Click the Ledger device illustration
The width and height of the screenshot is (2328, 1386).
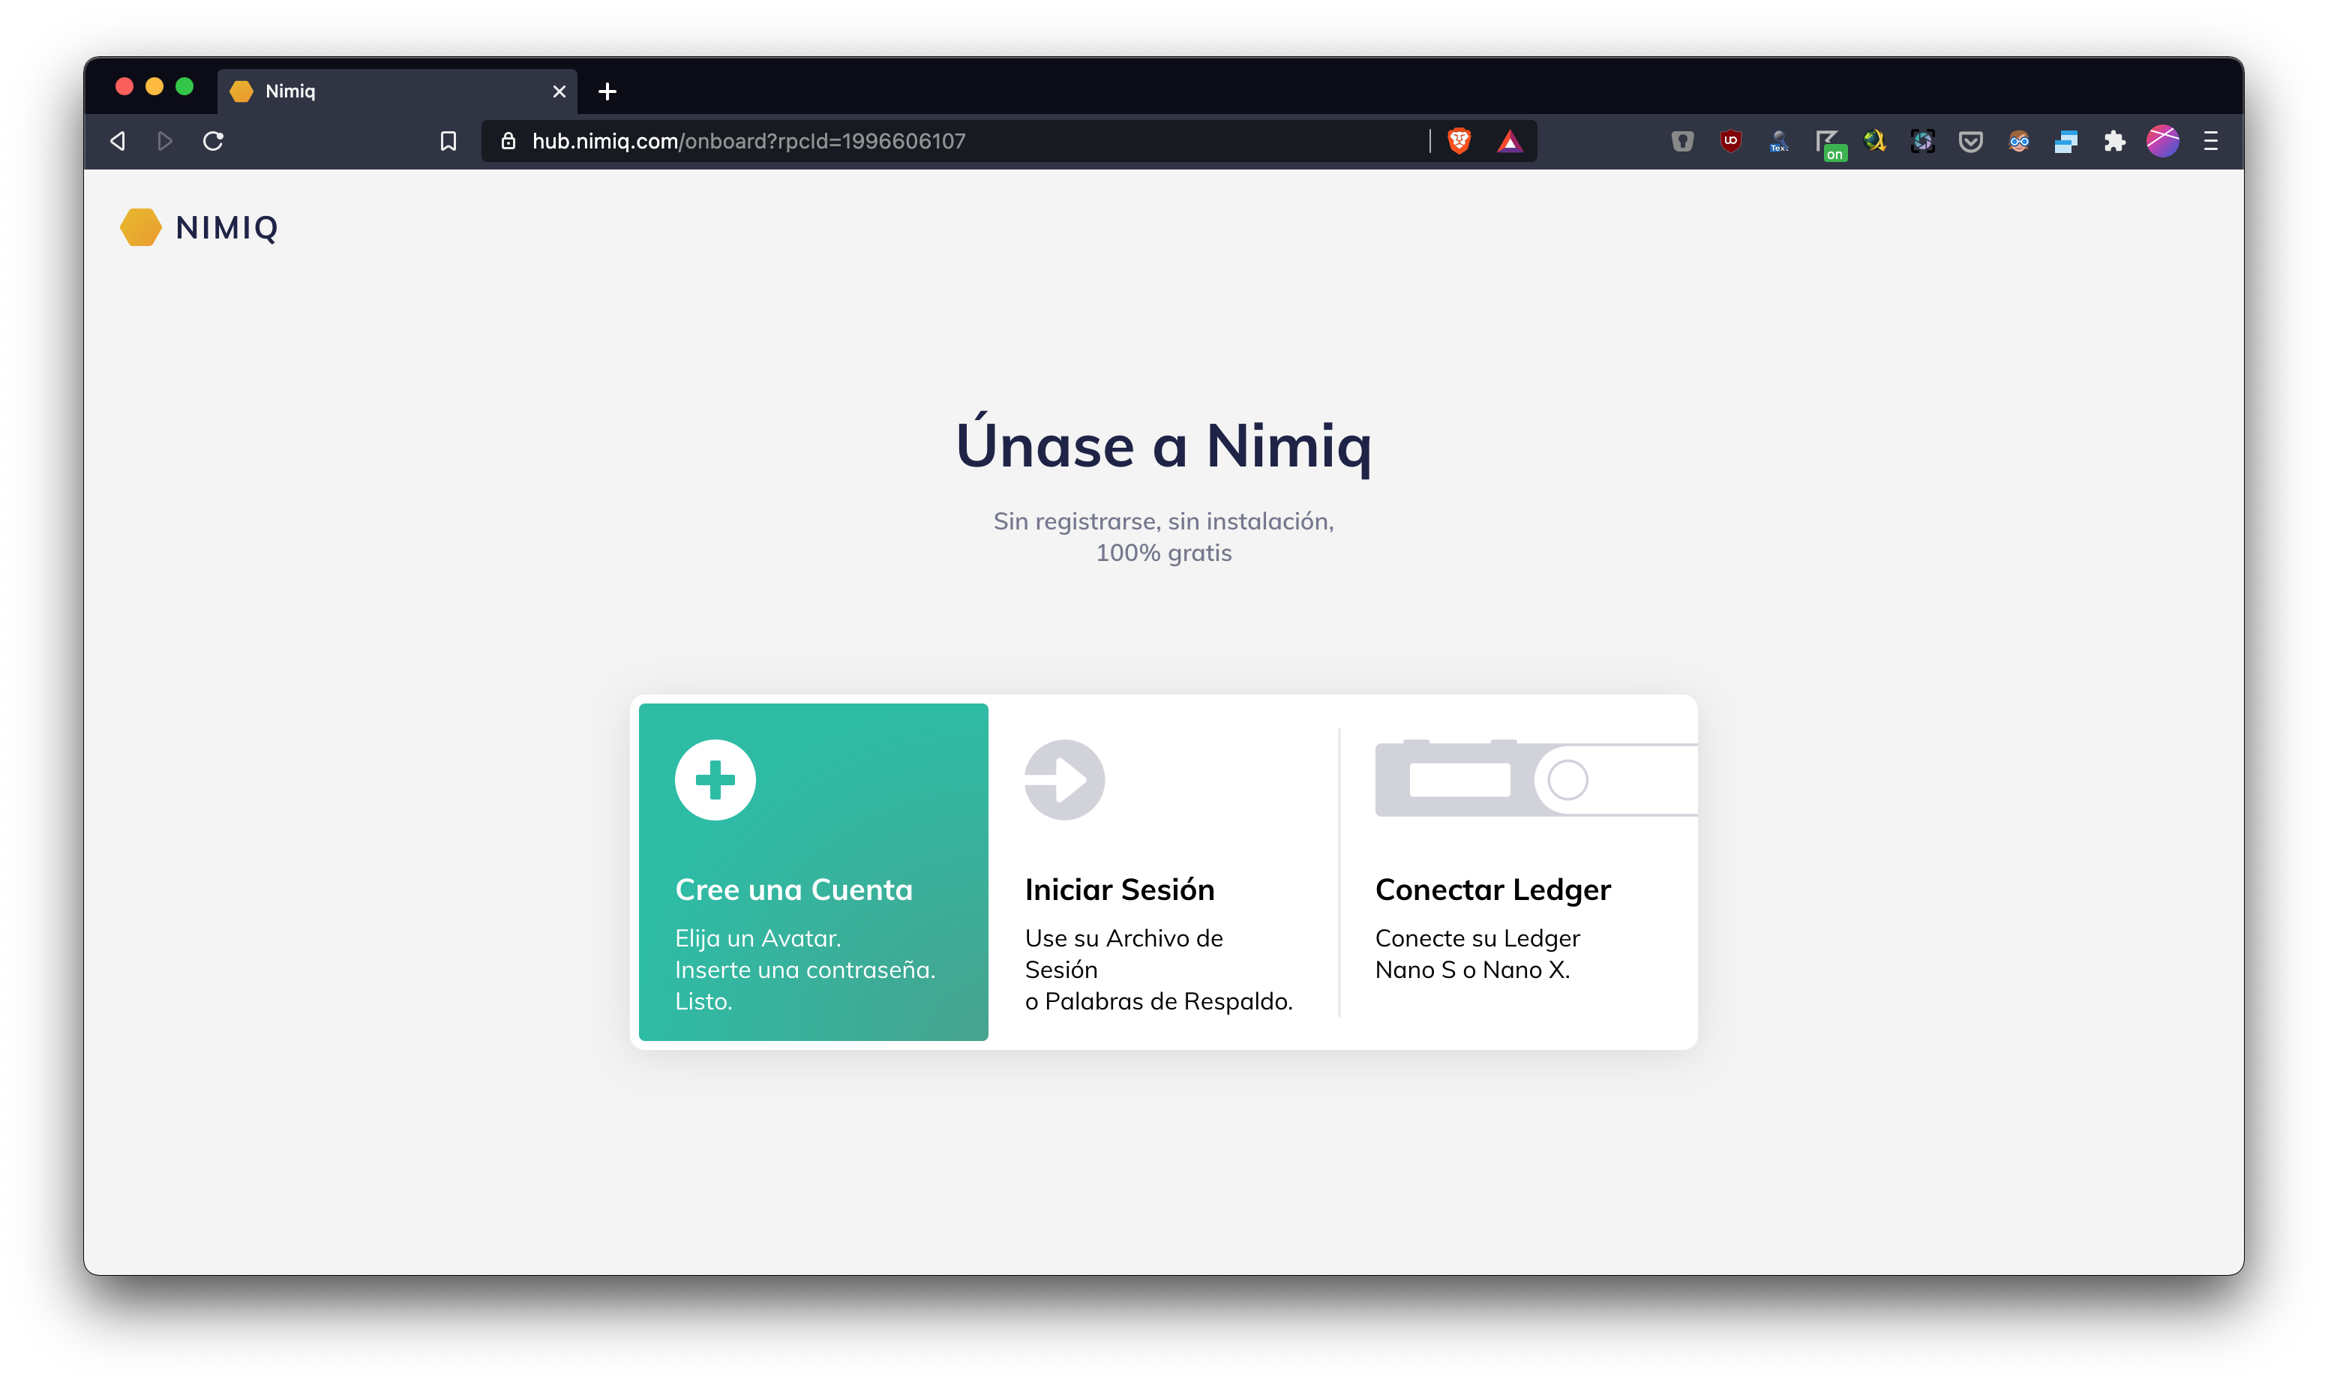pyautogui.click(x=1536, y=778)
